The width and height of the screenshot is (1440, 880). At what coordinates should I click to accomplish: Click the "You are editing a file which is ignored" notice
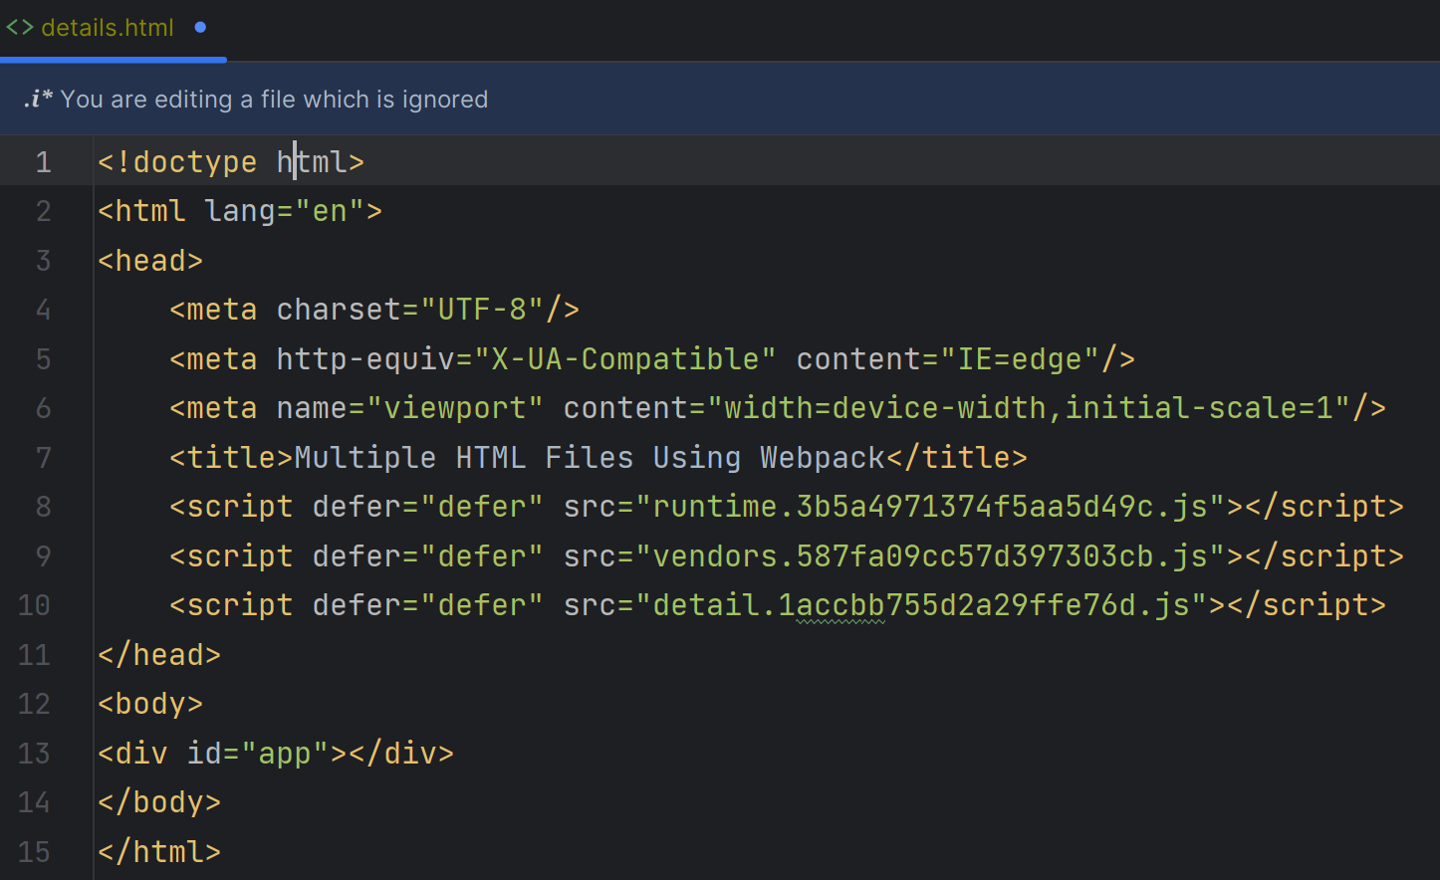274,100
